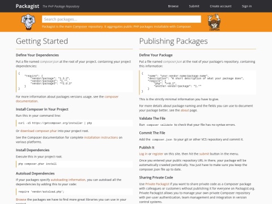Click download composer.phar link
This screenshot has height=204, width=272.
coord(39,131)
